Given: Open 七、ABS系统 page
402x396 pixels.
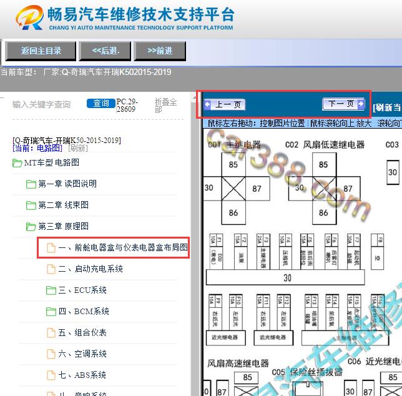Looking at the screenshot, I should pos(82,375).
